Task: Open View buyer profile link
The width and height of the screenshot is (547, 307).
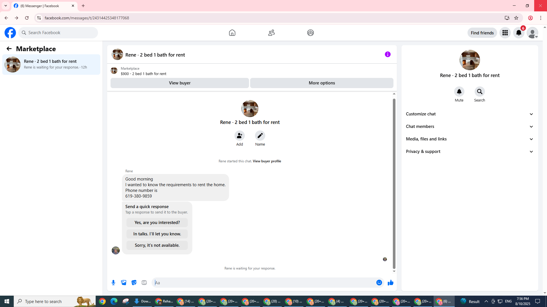Action: [267, 161]
